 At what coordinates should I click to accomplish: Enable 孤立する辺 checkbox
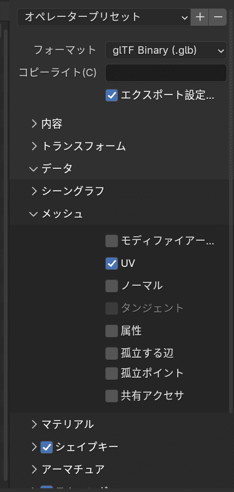click(111, 354)
